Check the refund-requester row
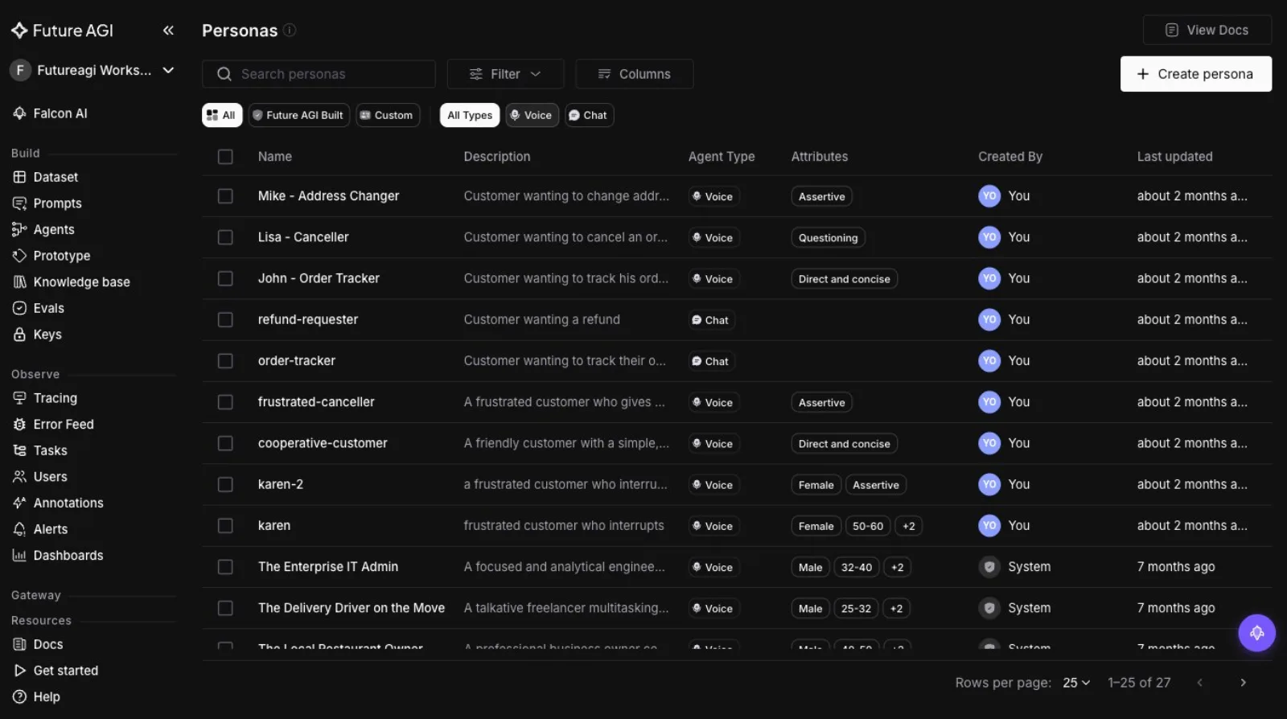The width and height of the screenshot is (1287, 719). click(225, 320)
